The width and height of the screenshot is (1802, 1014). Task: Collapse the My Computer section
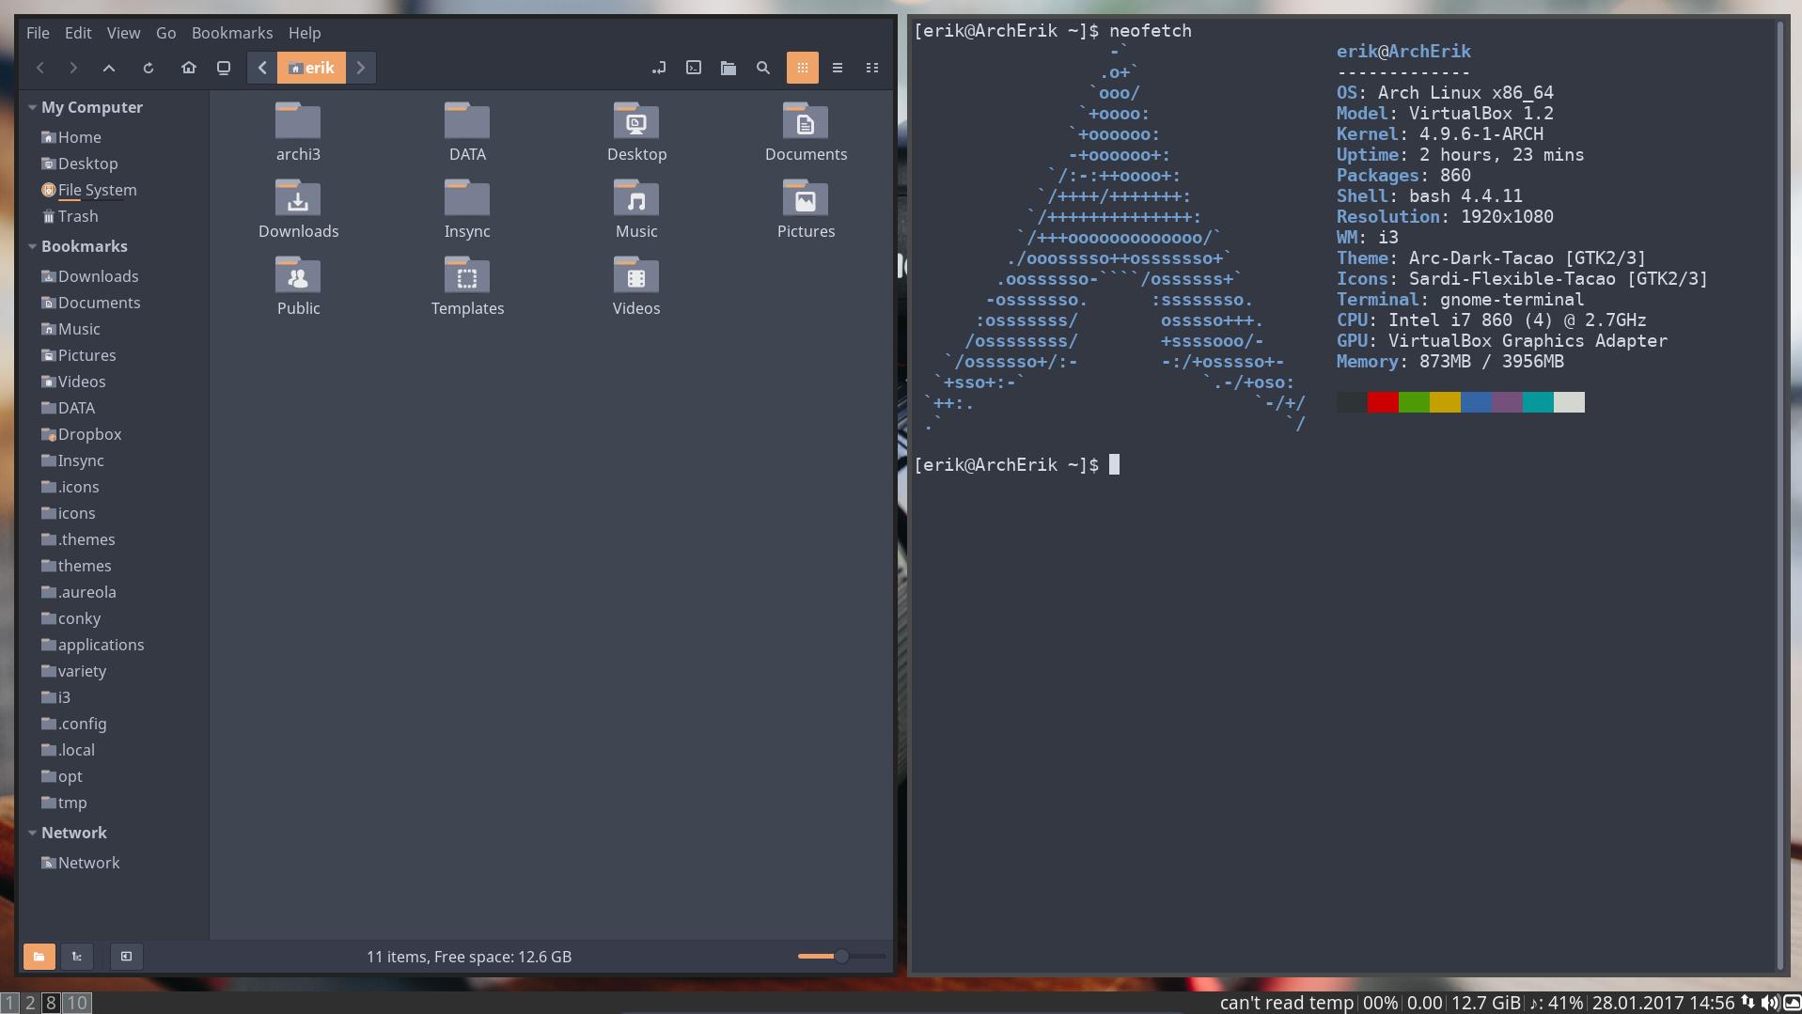(32, 107)
